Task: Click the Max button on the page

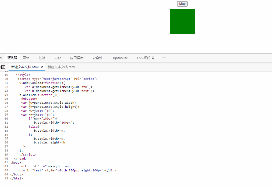Action: (x=182, y=4)
